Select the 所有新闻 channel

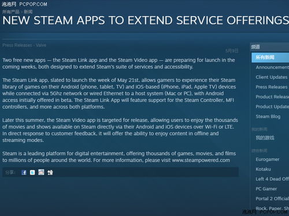coord(270,58)
